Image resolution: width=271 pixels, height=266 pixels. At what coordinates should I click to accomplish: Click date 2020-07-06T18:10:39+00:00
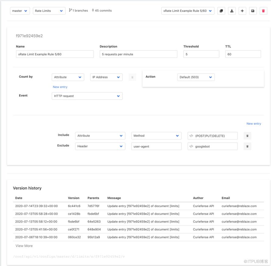(36, 237)
